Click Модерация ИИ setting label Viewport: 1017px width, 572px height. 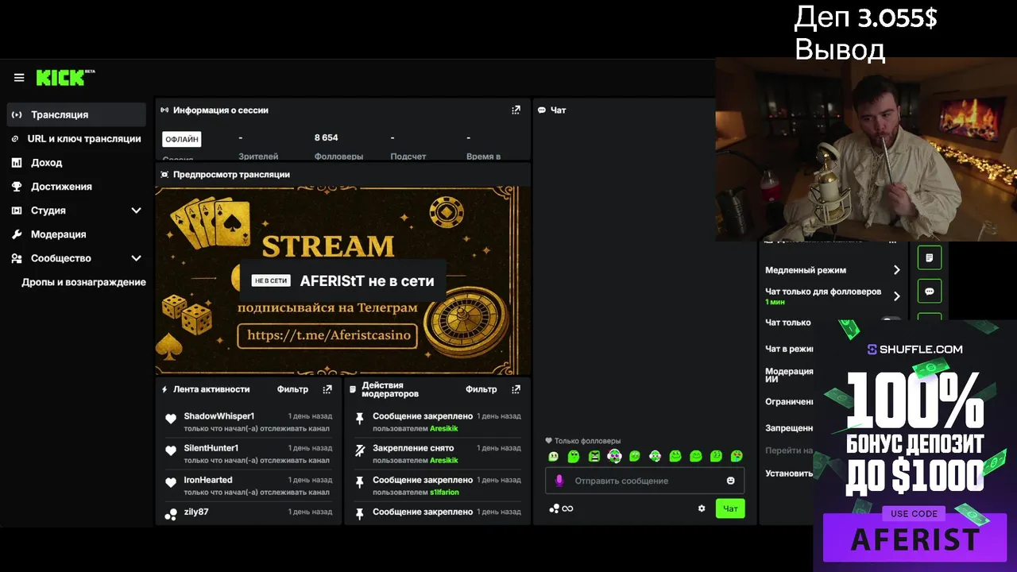789,375
